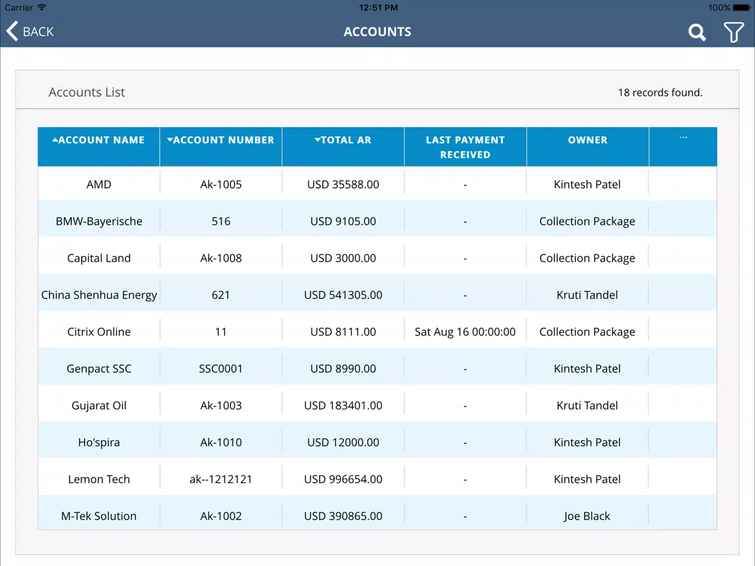The image size is (755, 566).
Task: Click the USD 183401.00 amount
Action: tap(344, 406)
